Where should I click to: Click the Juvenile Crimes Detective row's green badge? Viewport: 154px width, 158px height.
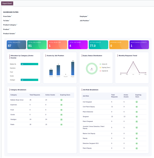click(x=137, y=128)
